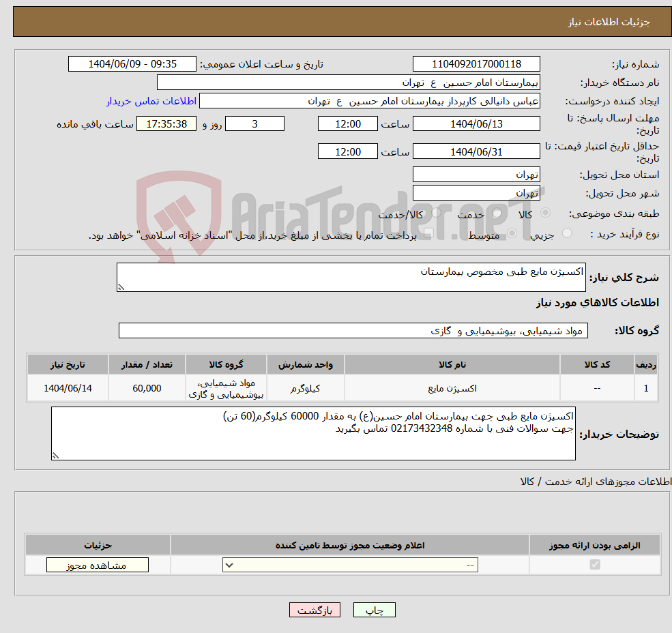
Task: Click the بازگشت button
Action: [x=315, y=610]
